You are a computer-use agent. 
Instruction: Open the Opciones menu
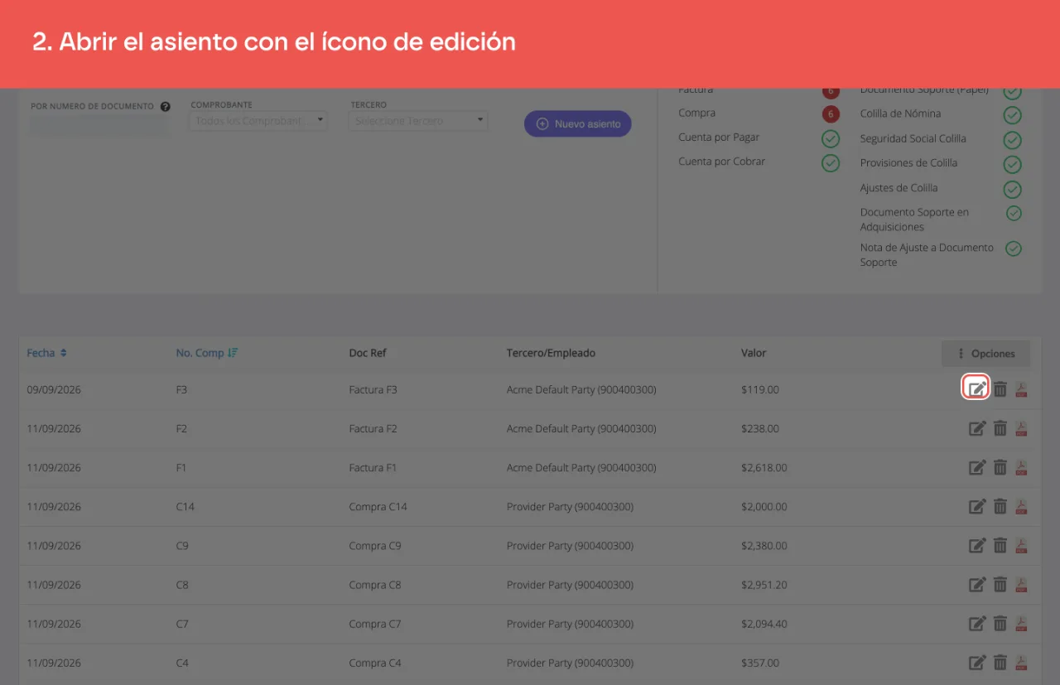(985, 354)
